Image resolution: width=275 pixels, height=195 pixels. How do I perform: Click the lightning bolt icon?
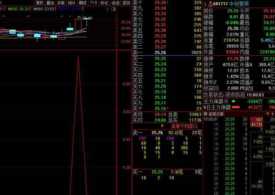pyautogui.click(x=162, y=126)
